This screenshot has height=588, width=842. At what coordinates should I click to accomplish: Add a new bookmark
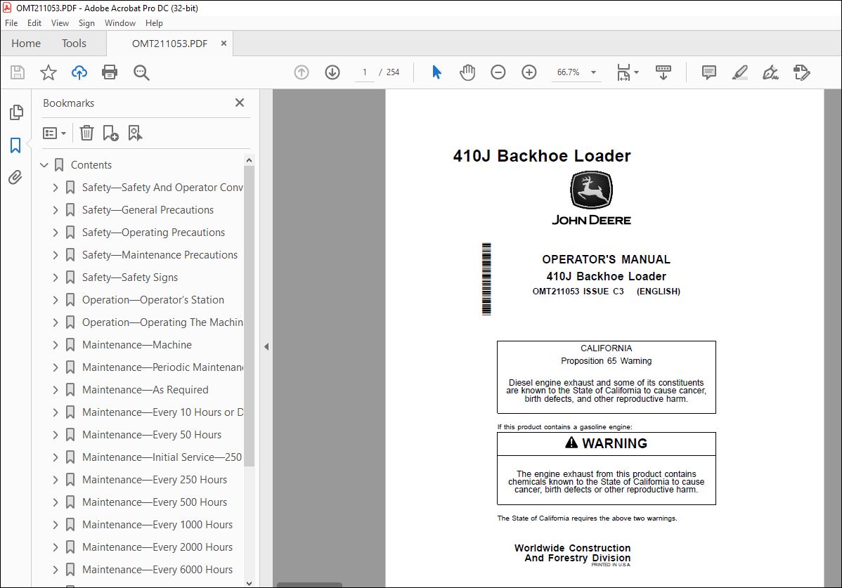[x=110, y=133]
